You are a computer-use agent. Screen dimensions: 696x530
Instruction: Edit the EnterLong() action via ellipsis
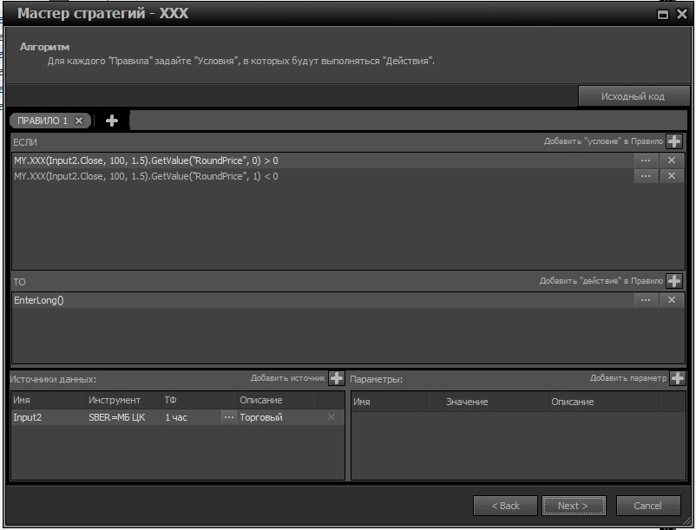[x=645, y=300]
